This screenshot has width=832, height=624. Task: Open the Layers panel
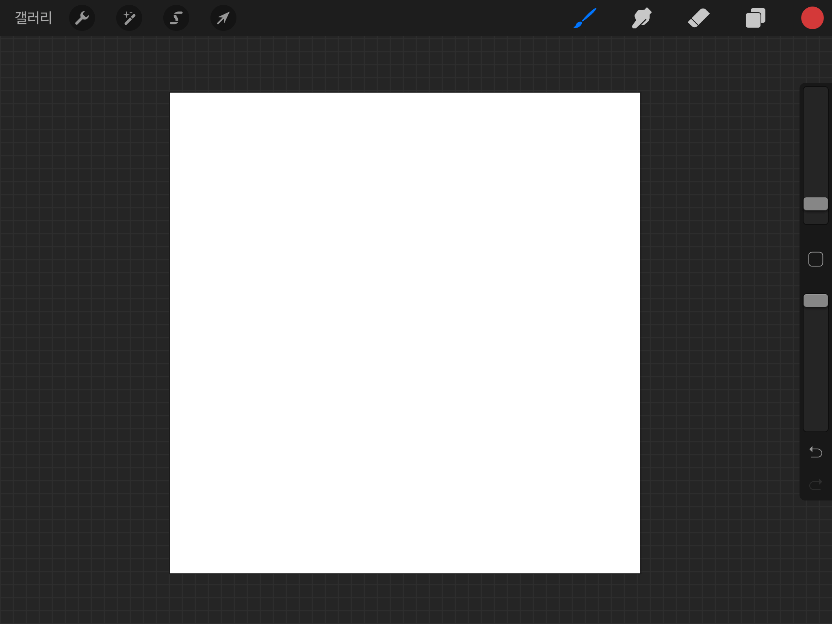click(755, 18)
